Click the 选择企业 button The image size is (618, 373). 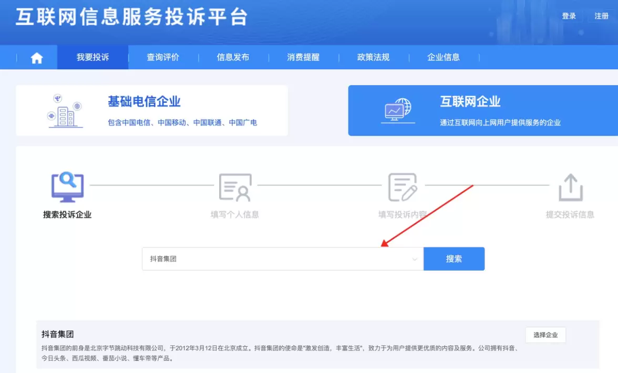point(545,335)
